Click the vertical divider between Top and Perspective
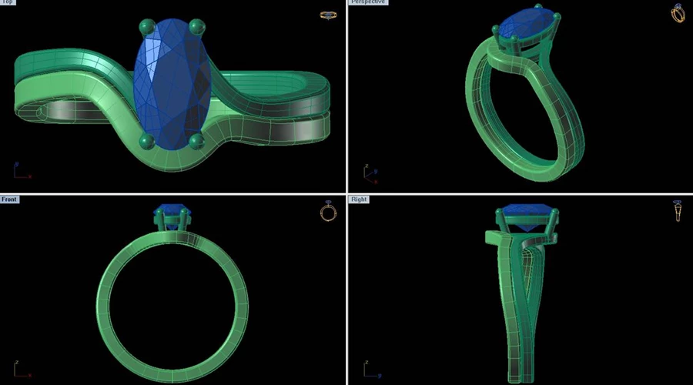The width and height of the screenshot is (693, 385). tap(346, 96)
